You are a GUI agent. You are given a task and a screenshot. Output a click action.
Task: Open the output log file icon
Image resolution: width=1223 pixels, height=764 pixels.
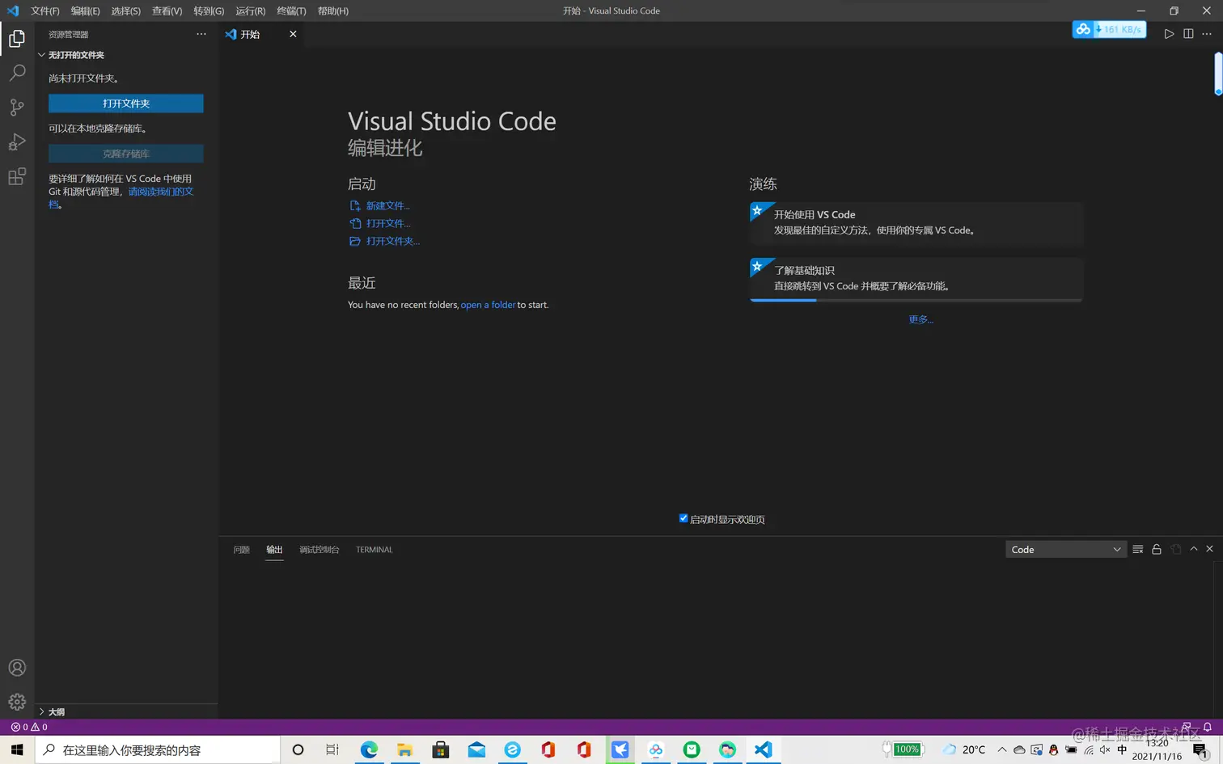pos(1176,549)
